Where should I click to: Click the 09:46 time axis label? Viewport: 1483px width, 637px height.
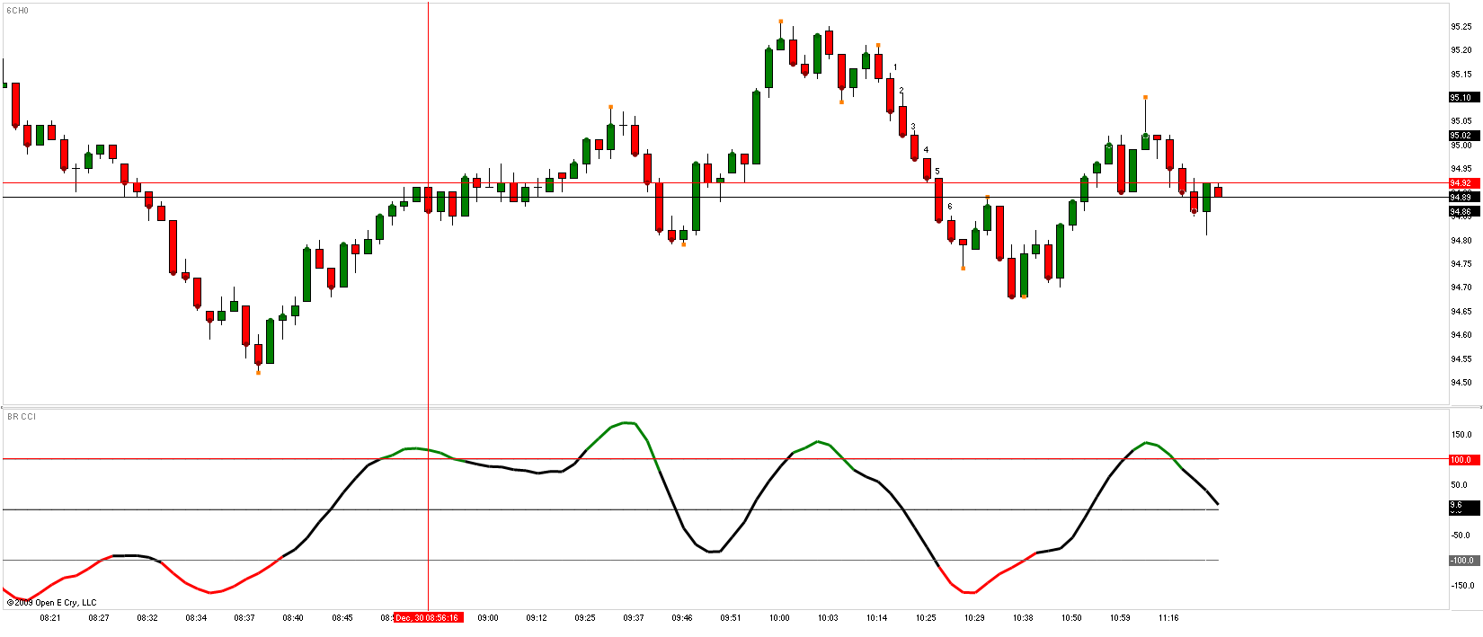[682, 618]
